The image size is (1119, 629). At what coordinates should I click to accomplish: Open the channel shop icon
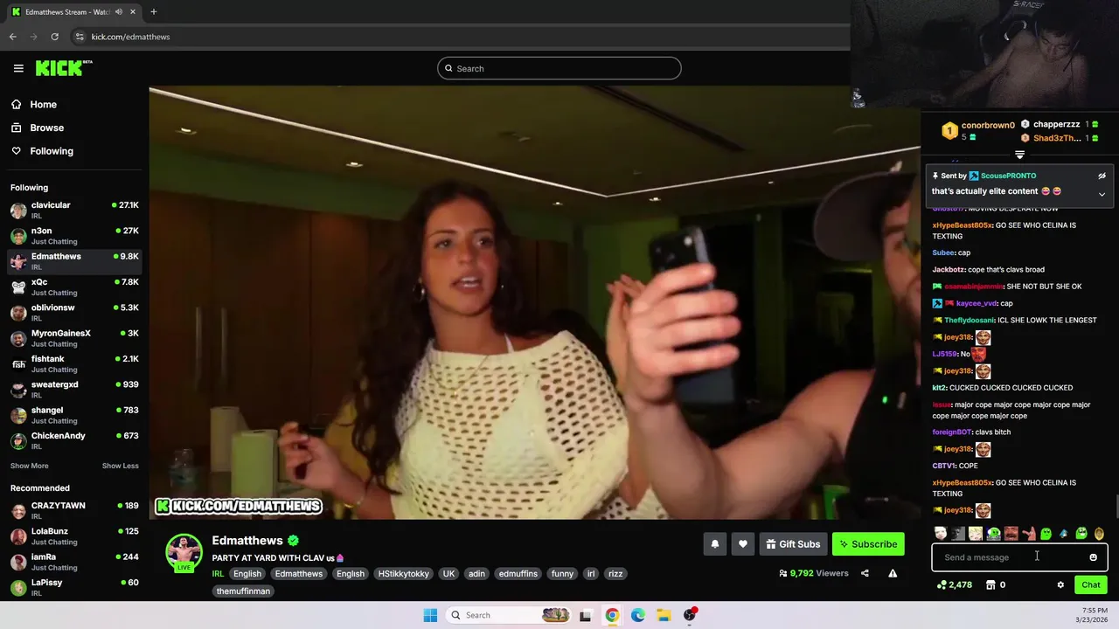(990, 585)
